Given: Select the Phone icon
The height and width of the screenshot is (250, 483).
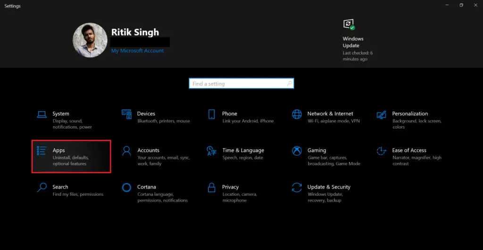Looking at the screenshot, I should (212, 114).
